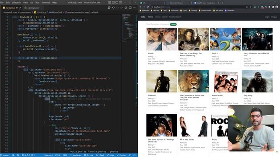Open the Edit menu in VS Code
280x157 pixels.
coord(8,3)
